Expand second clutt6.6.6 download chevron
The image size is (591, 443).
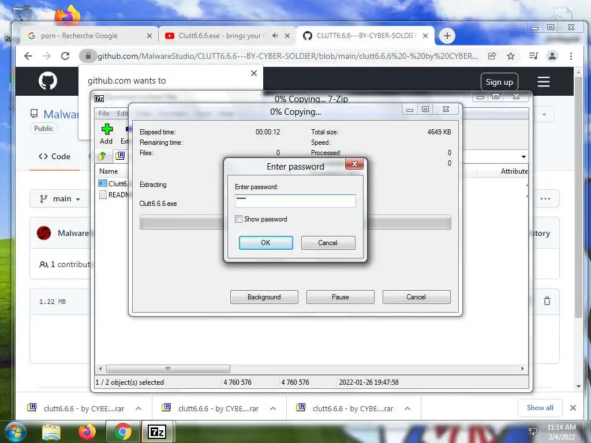tap(273, 408)
